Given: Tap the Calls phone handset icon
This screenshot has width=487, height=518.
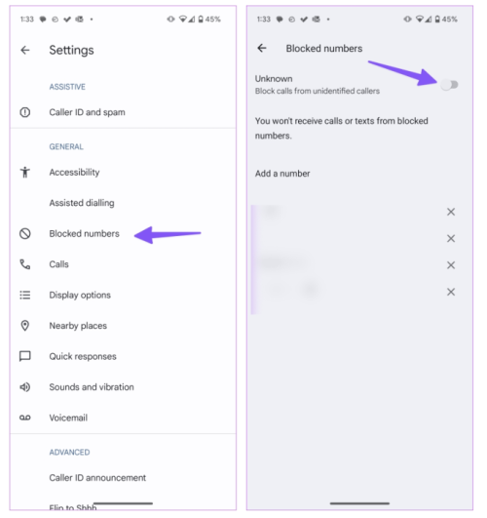Looking at the screenshot, I should [x=25, y=264].
